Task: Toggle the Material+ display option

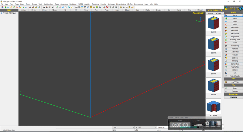Action: tap(200, 10)
